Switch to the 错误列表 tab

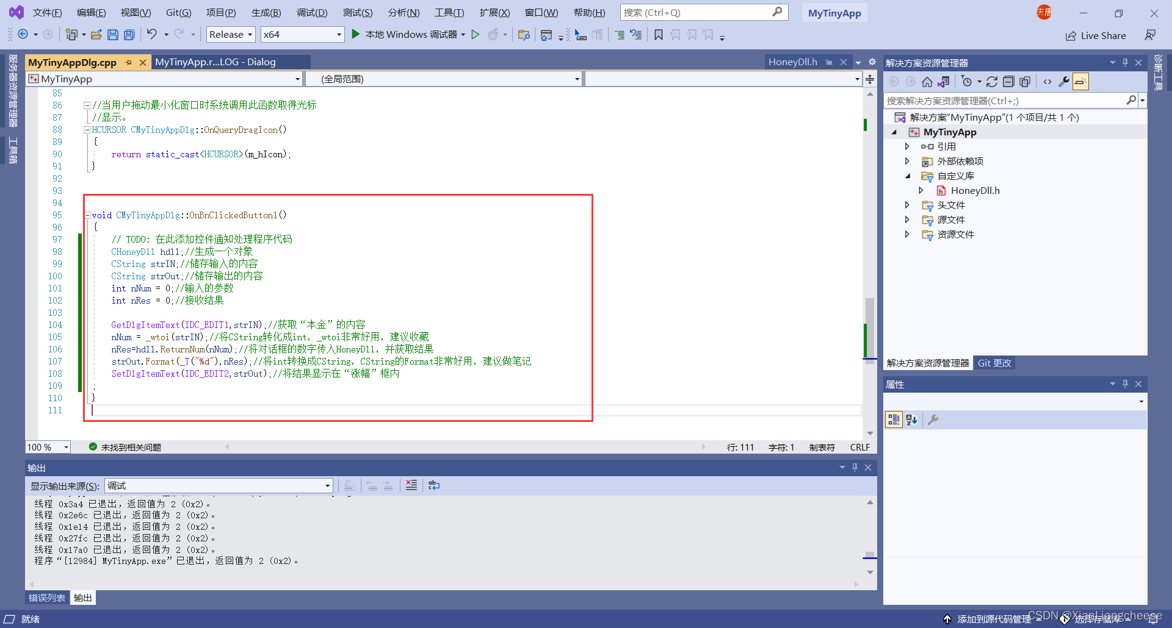pos(47,598)
